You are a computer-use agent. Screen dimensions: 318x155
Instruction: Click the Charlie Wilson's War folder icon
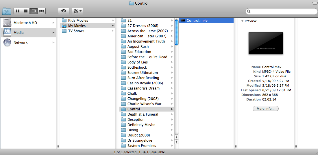coord(123,104)
